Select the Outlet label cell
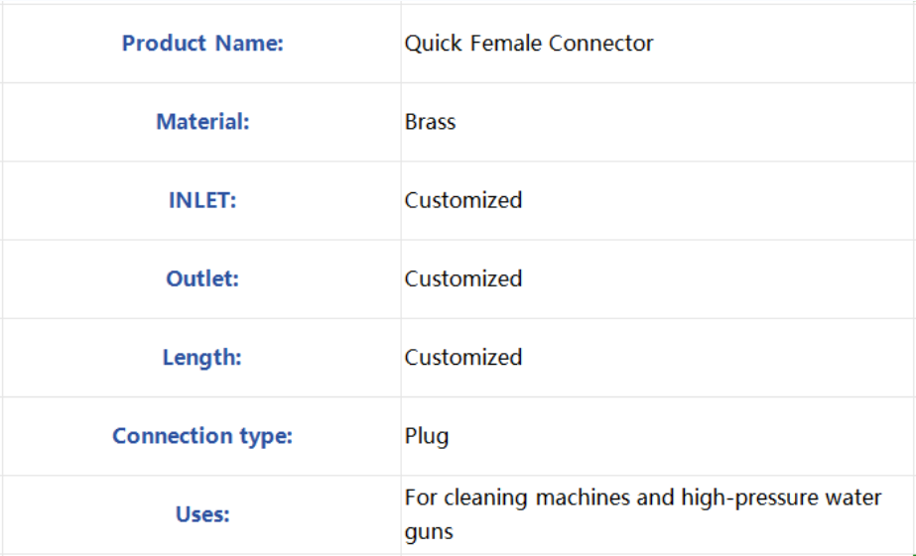 [x=201, y=278]
